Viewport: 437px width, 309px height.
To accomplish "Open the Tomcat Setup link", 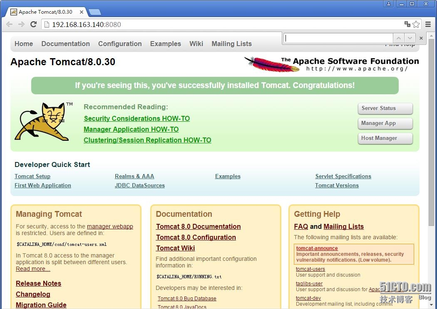I will tap(32, 176).
